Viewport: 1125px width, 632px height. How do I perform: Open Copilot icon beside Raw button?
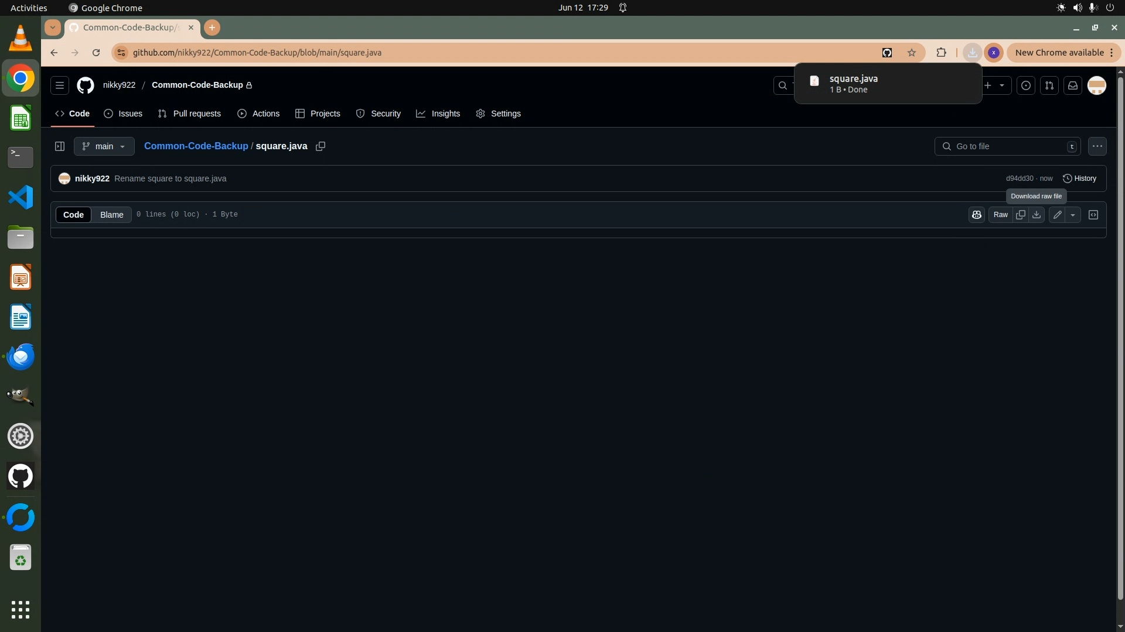pos(976,215)
